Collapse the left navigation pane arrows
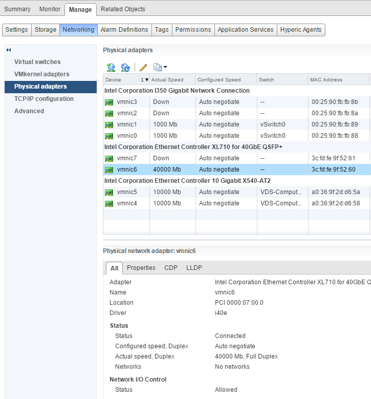Screen dimensions: 371x399 point(9,50)
